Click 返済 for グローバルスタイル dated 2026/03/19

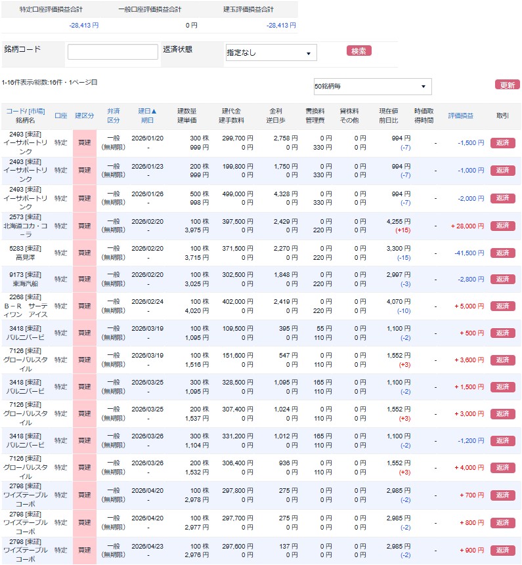[x=502, y=360]
